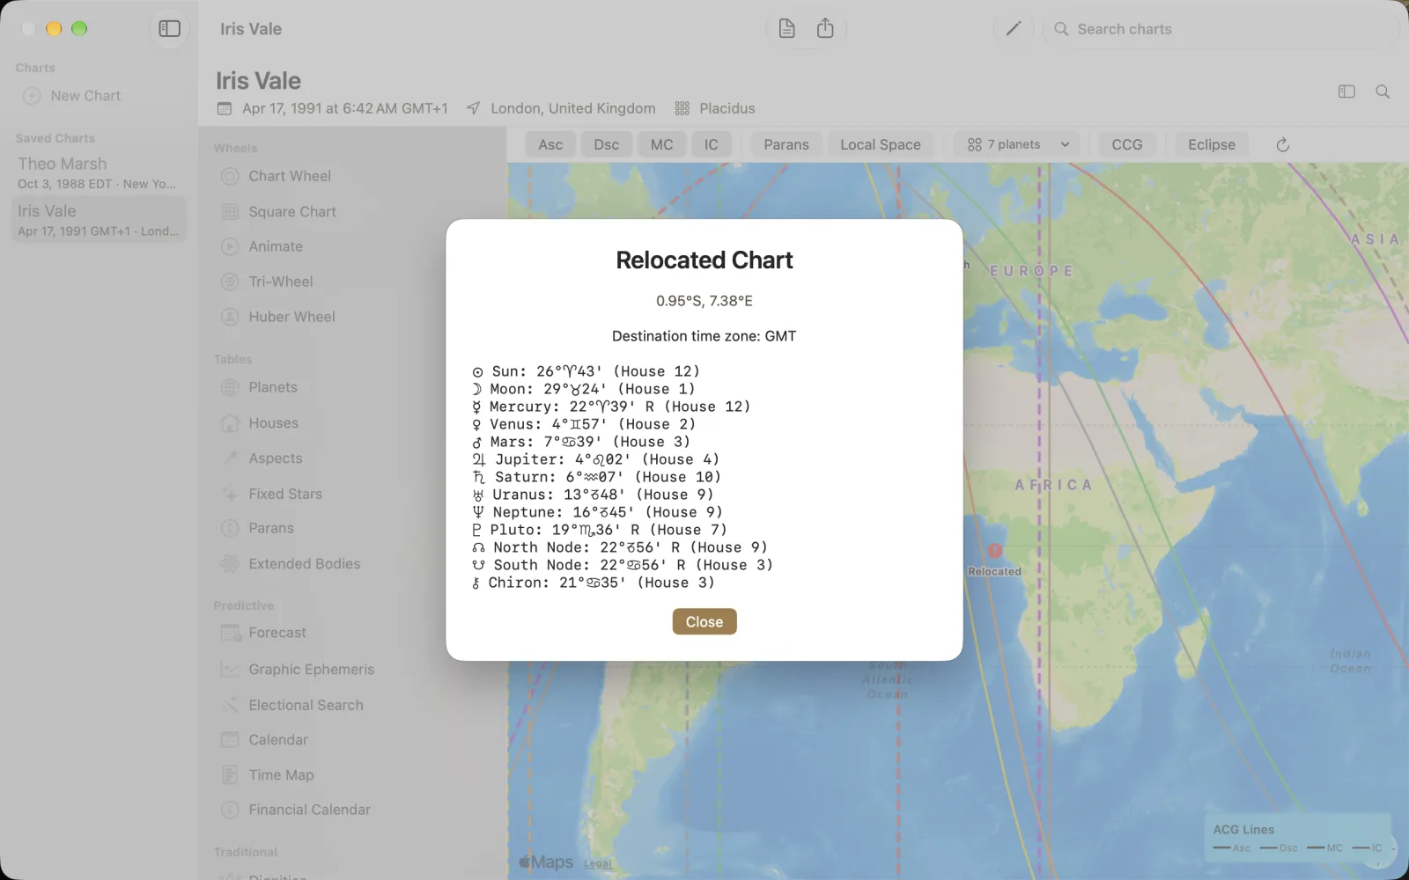
Task: Click the Graphic Ephemeris chart icon
Action: 230,670
